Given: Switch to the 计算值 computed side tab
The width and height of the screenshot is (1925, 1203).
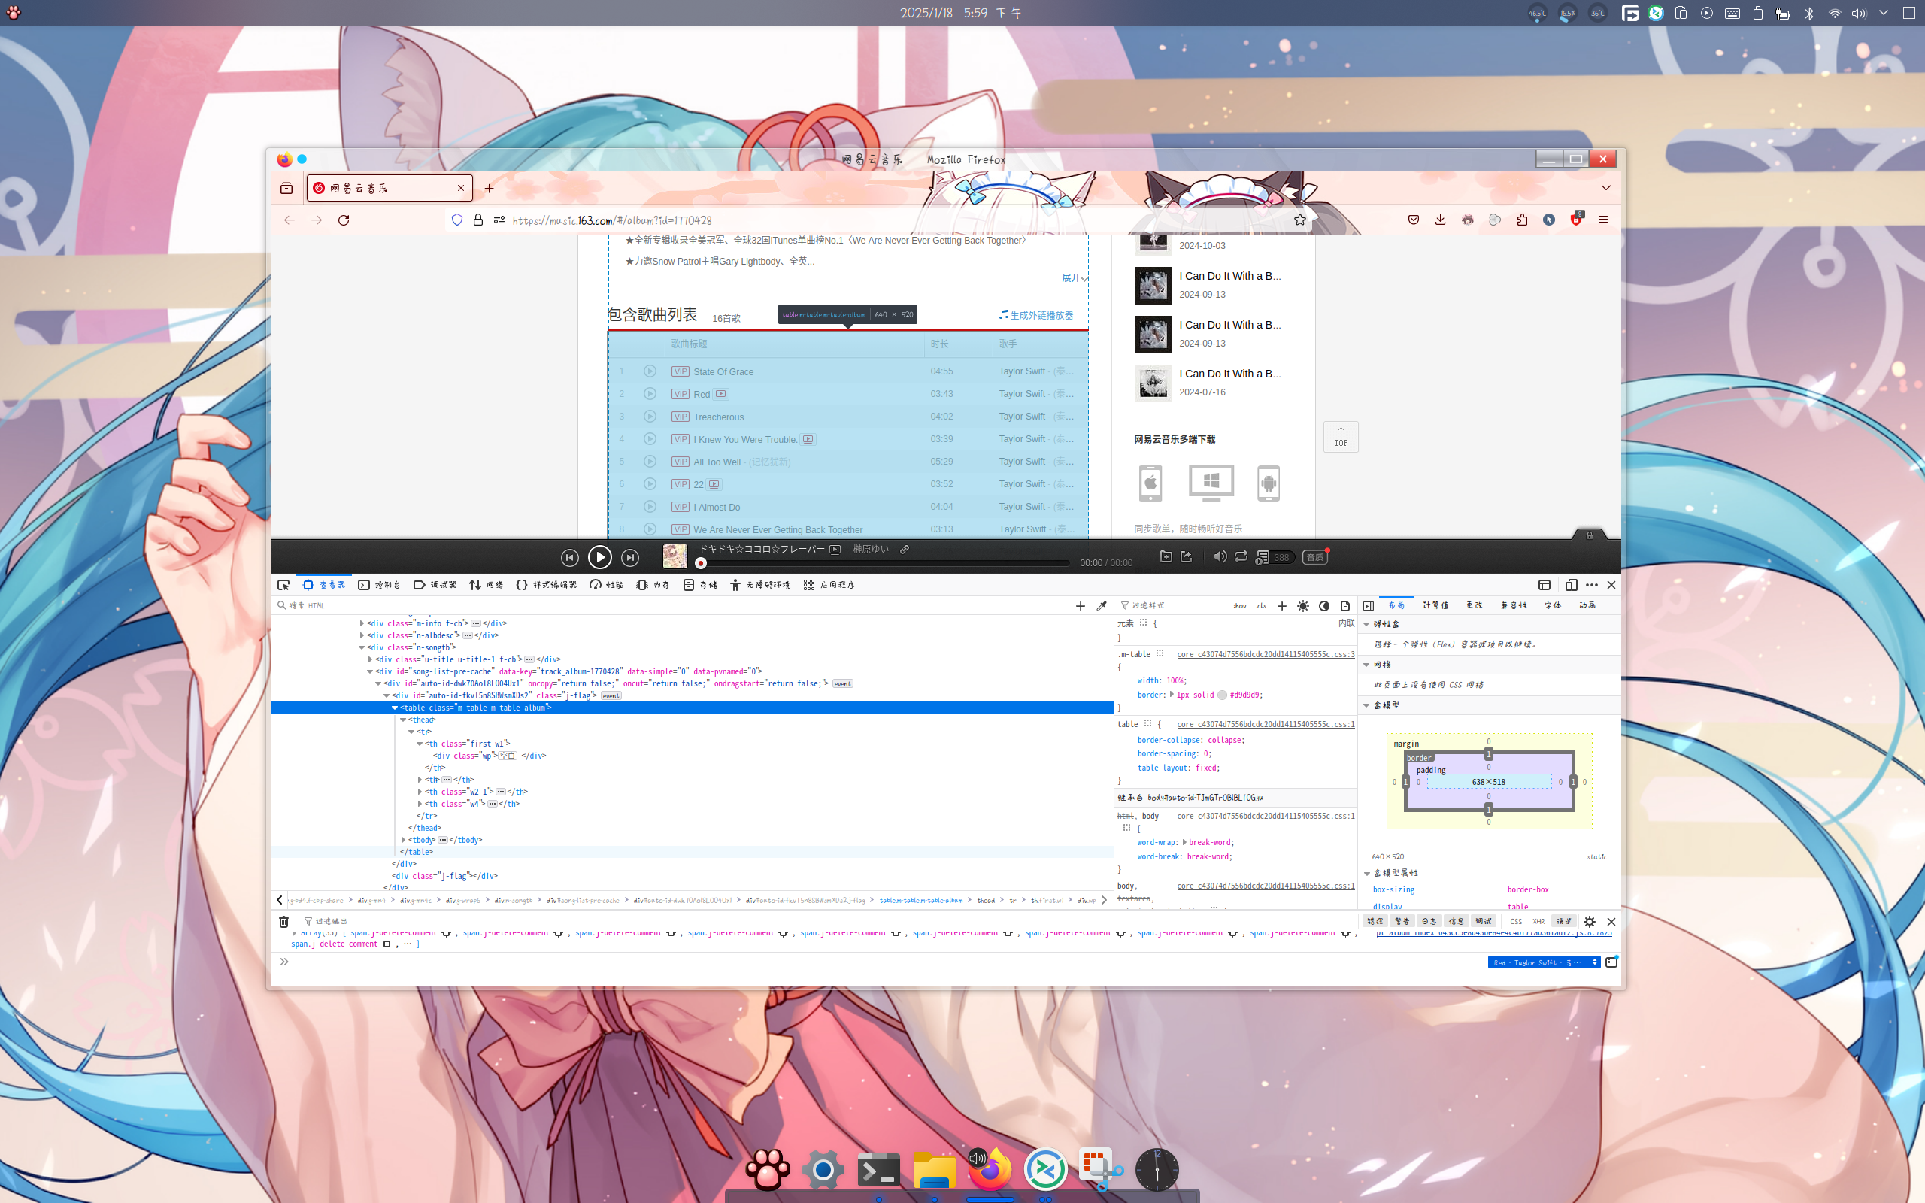Looking at the screenshot, I should [x=1435, y=605].
